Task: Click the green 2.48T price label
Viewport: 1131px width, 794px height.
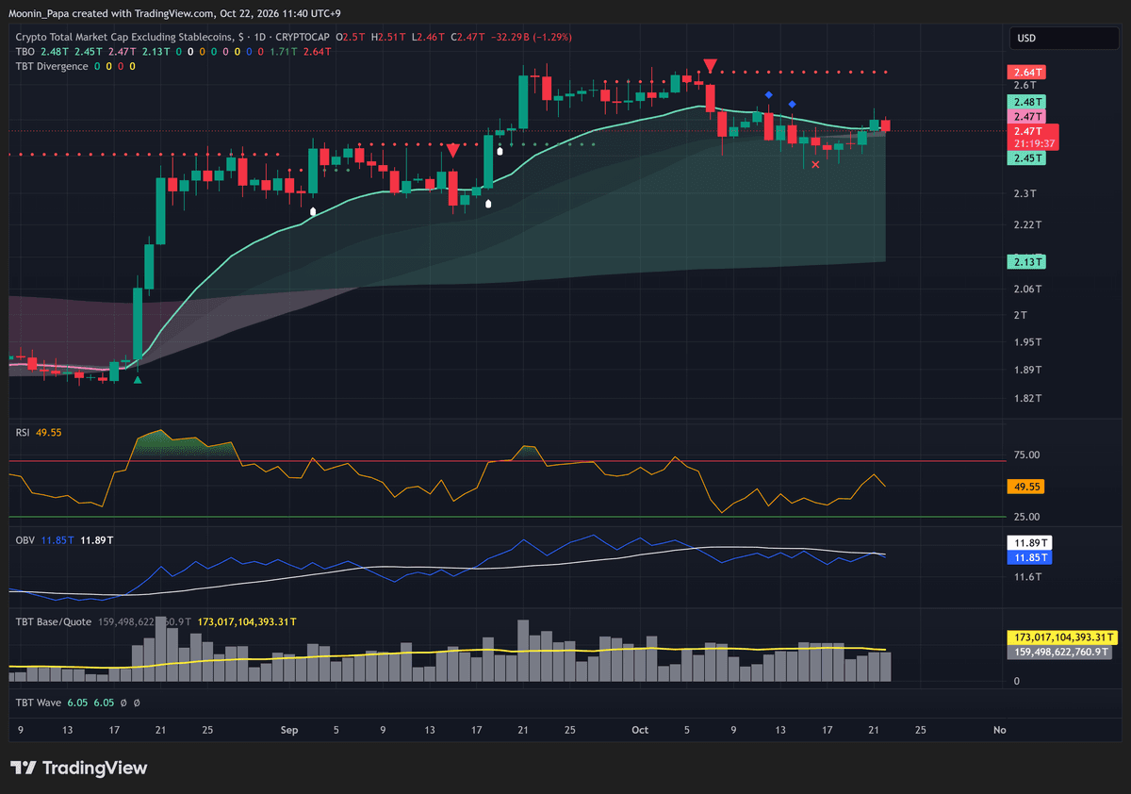Action: point(1027,101)
